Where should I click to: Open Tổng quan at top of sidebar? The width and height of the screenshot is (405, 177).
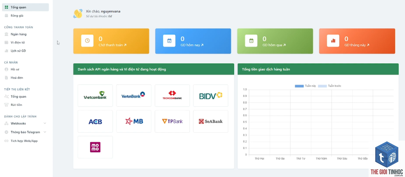(x=25, y=7)
